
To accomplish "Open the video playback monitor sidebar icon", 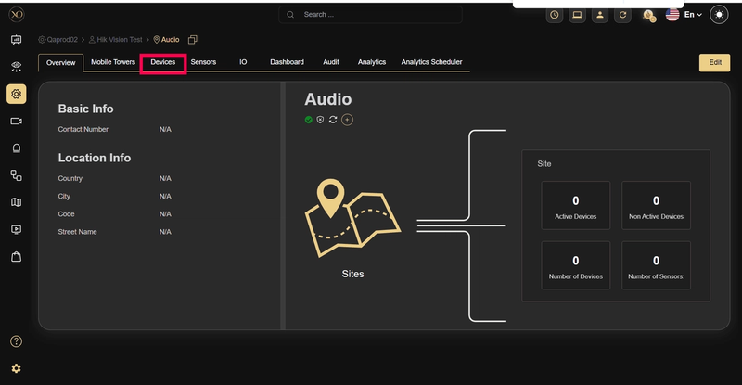I will (x=16, y=230).
